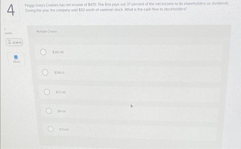Select the $265.90 radio button
The height and width of the screenshot is (149, 241).
43,52
